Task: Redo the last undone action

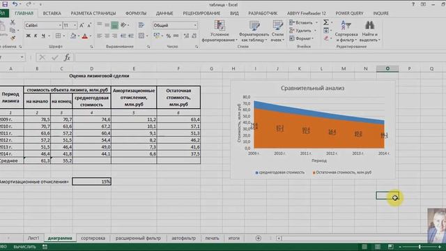Action: pos(29,4)
